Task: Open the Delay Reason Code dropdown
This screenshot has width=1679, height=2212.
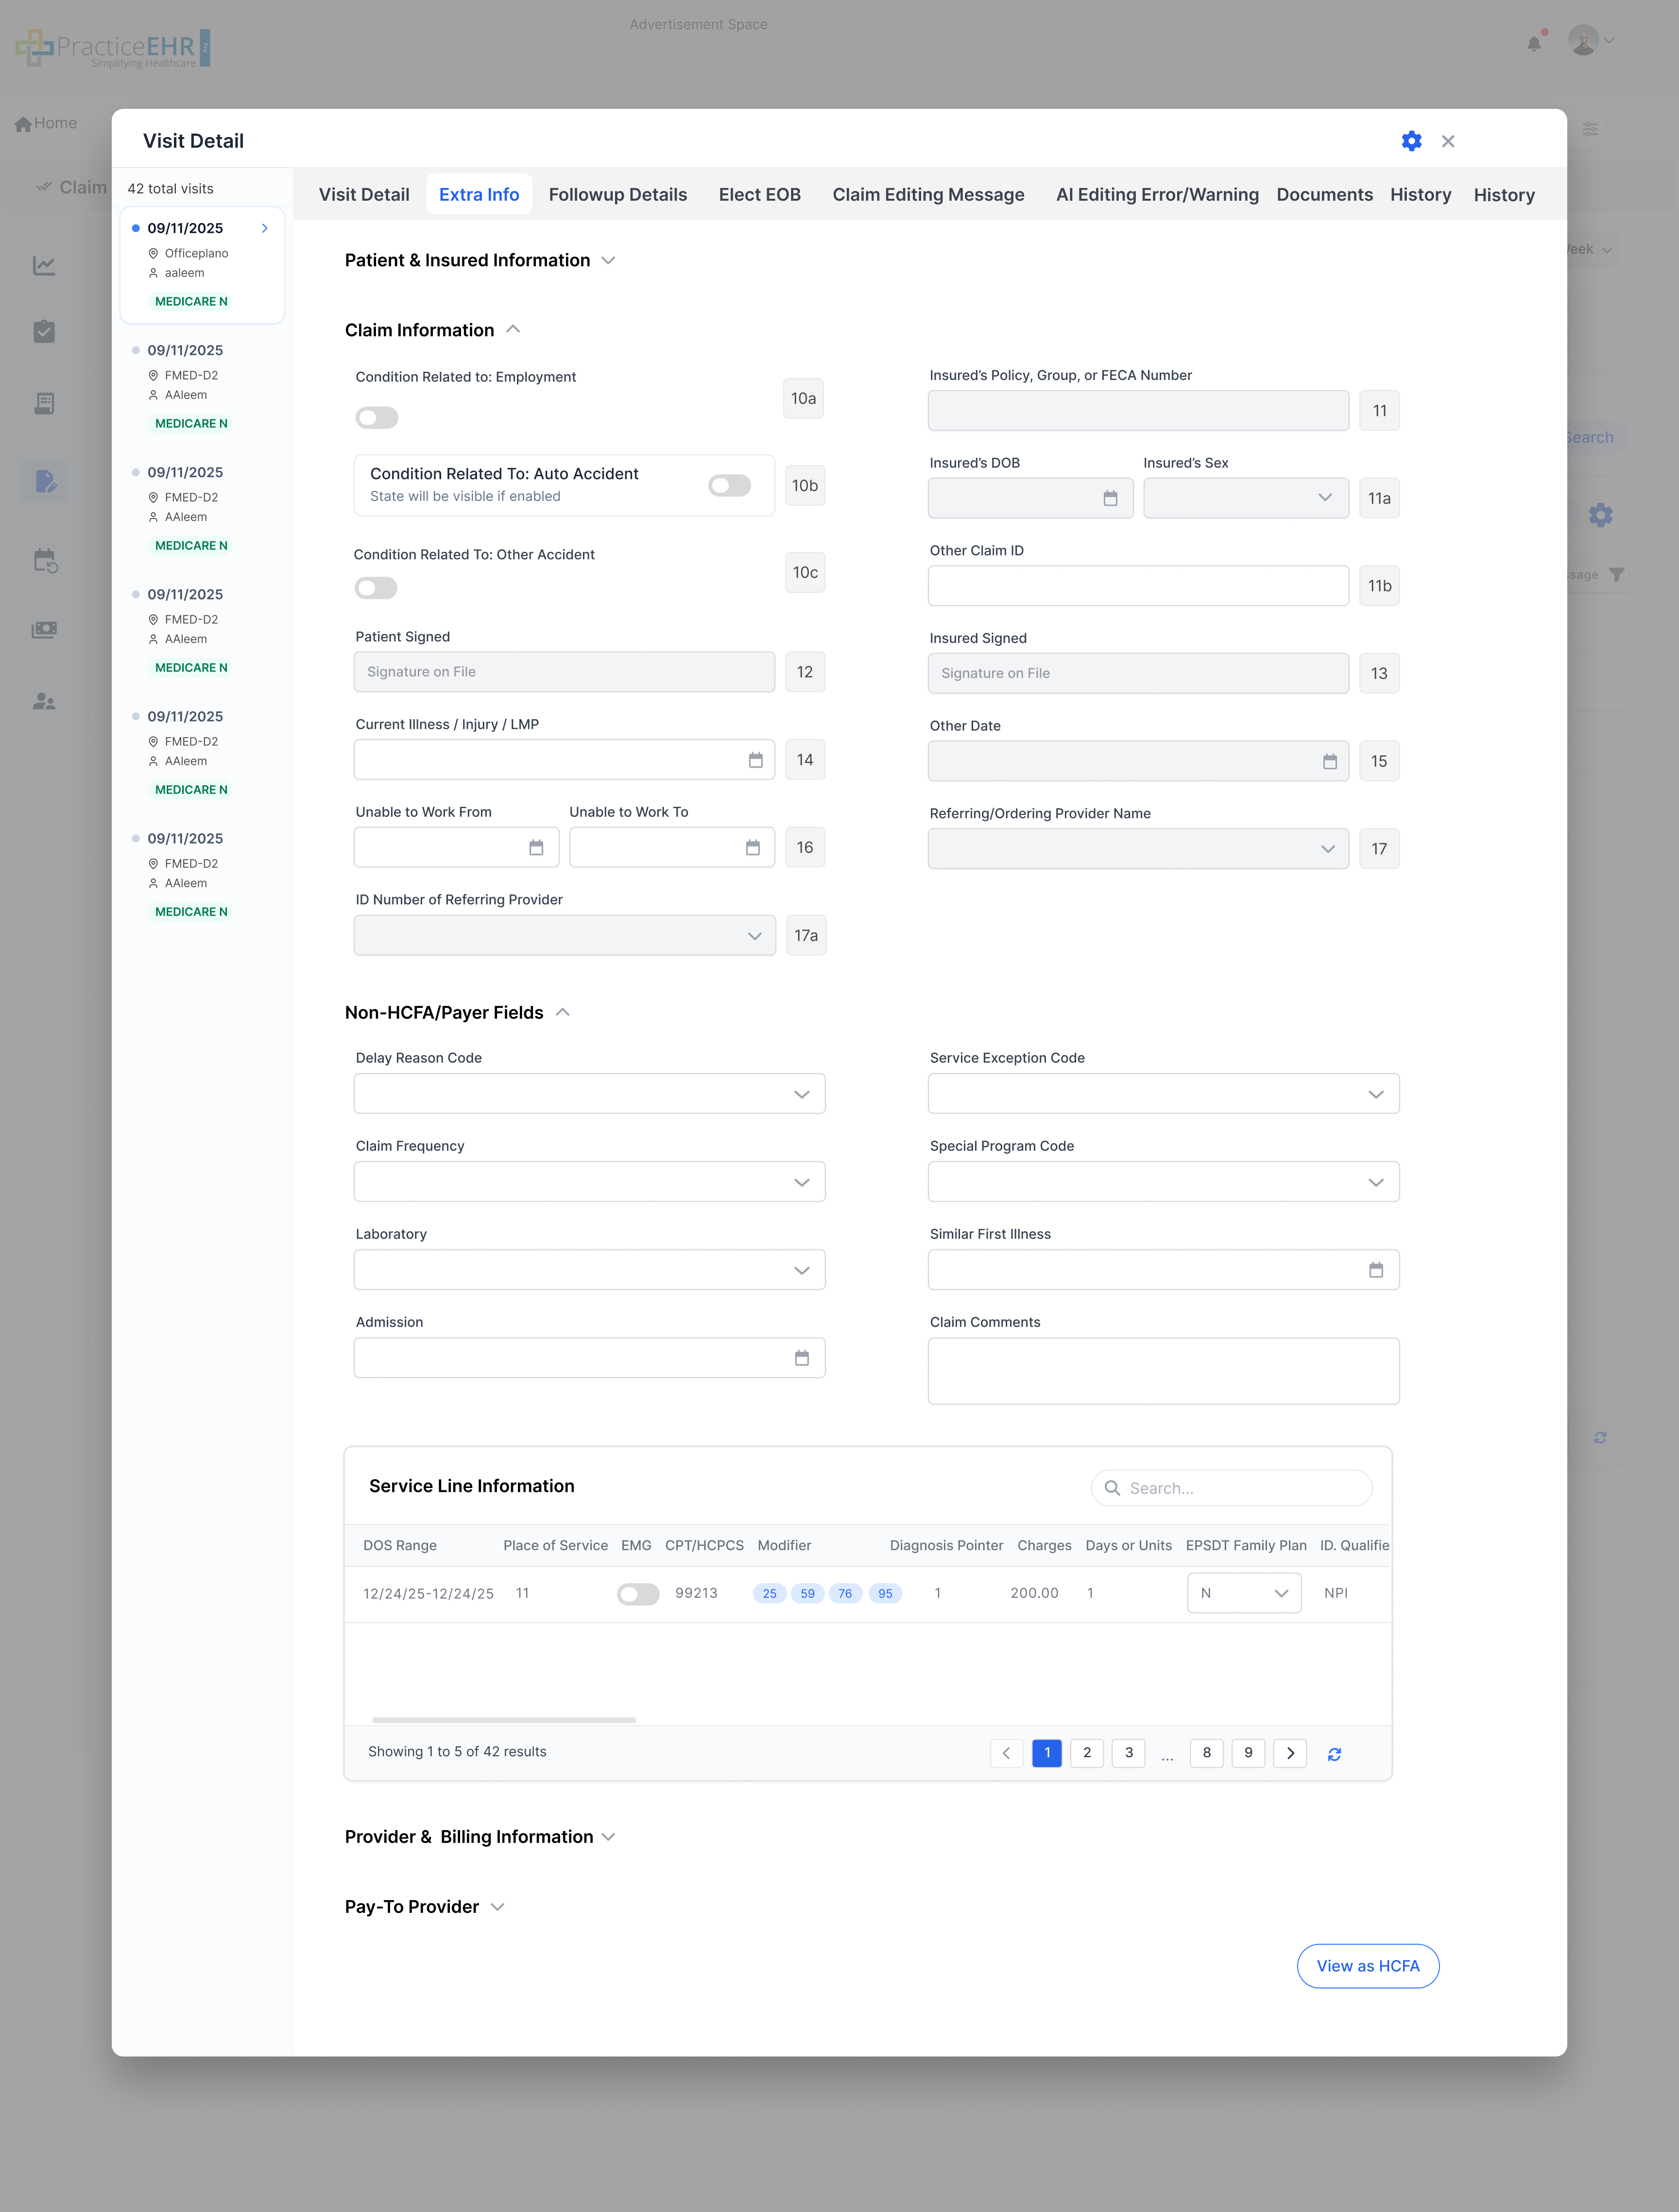Action: [x=589, y=1094]
